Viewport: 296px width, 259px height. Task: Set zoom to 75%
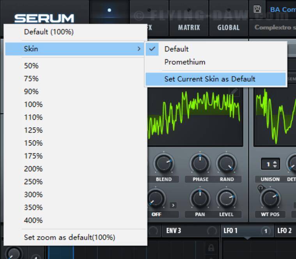[x=75, y=78]
